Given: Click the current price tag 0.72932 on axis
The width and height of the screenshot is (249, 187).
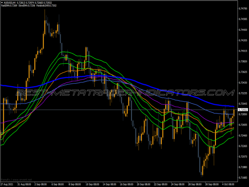Looking at the screenshot, I should pos(243,110).
